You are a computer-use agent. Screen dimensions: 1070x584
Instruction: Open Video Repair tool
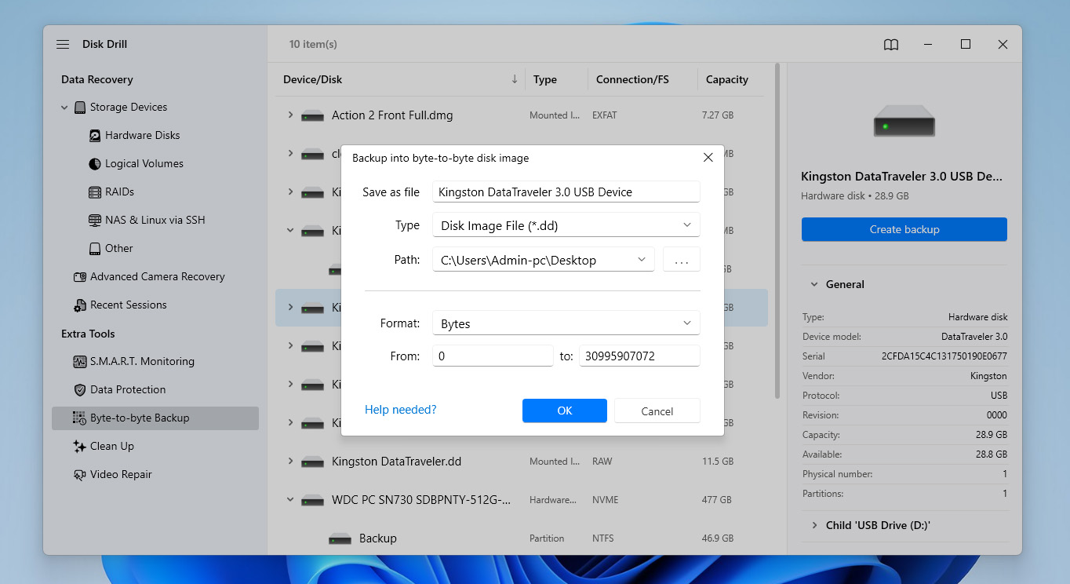coord(121,475)
